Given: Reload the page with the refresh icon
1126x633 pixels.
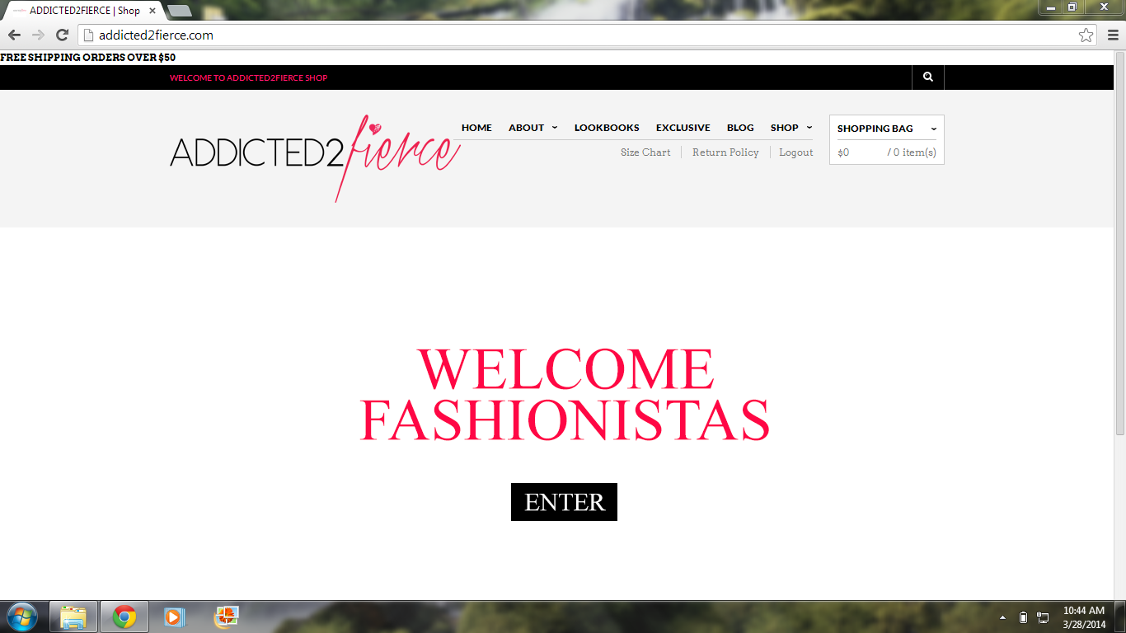Looking at the screenshot, I should [62, 35].
